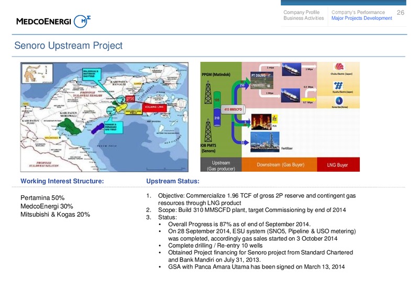Click the Overall Progress is 87% bullet

(x=239, y=224)
